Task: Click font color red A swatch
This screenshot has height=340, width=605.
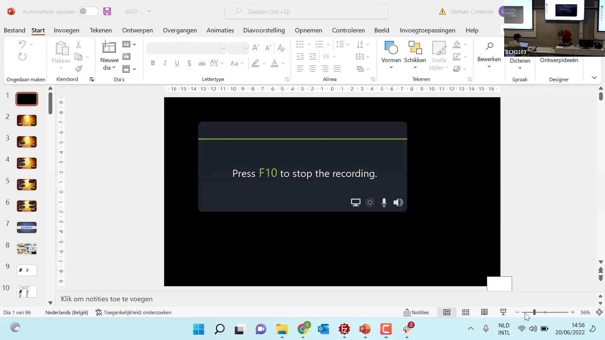Action: pos(274,63)
